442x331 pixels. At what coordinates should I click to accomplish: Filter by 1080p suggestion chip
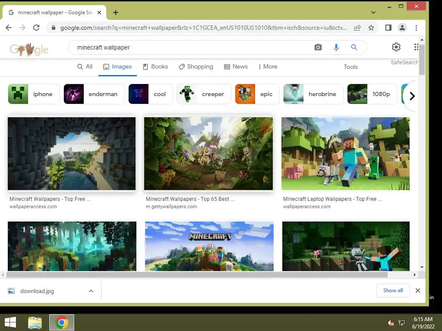[372, 94]
